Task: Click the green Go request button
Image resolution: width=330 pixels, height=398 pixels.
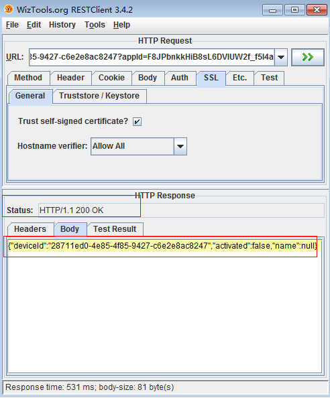Action: click(x=308, y=57)
